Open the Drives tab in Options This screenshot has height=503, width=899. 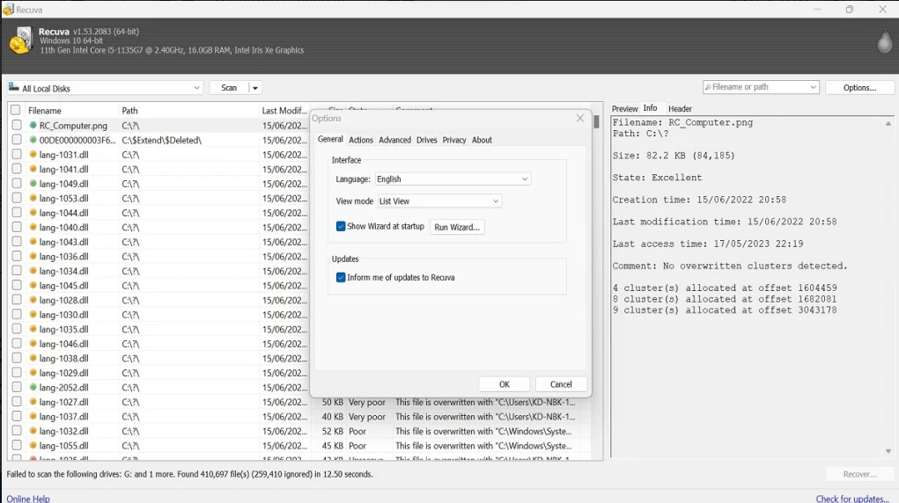pyautogui.click(x=426, y=140)
